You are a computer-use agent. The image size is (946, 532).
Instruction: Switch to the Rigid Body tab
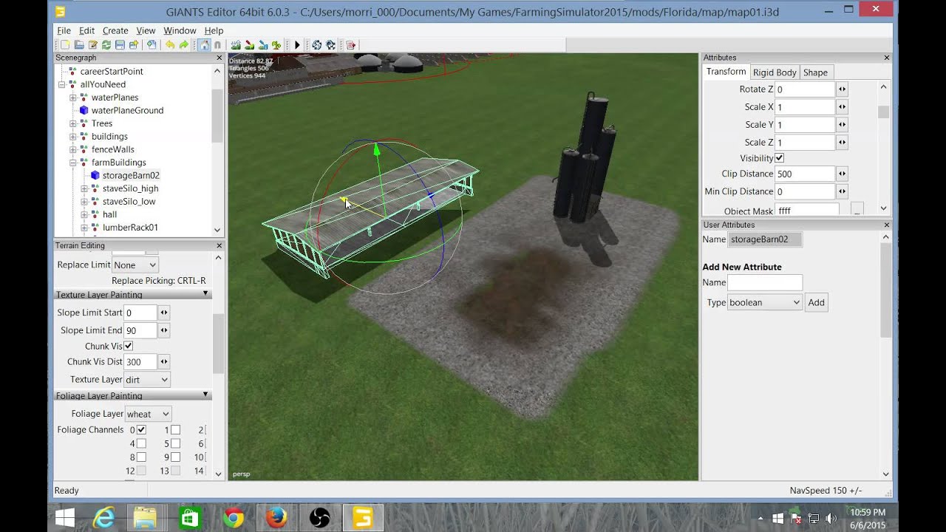[x=775, y=72]
